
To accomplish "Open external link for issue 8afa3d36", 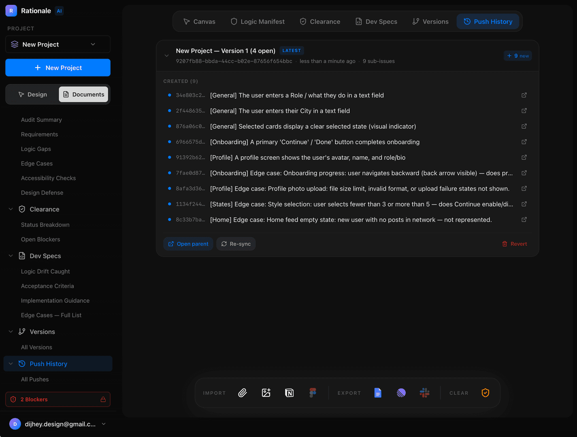I will click(524, 189).
